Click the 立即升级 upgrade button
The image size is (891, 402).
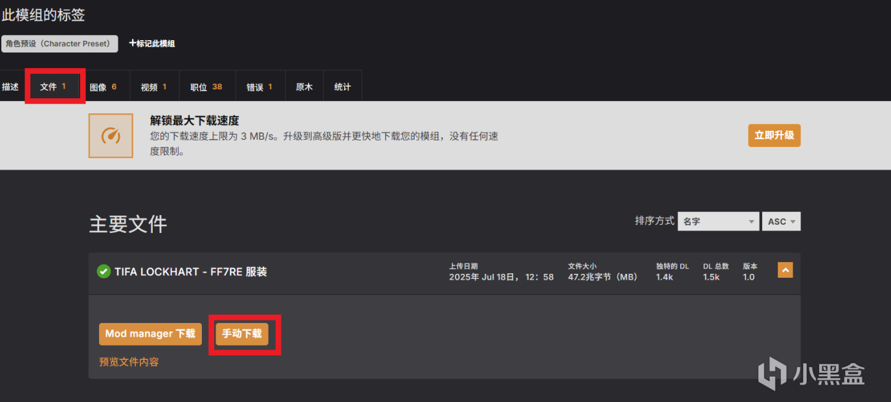774,136
